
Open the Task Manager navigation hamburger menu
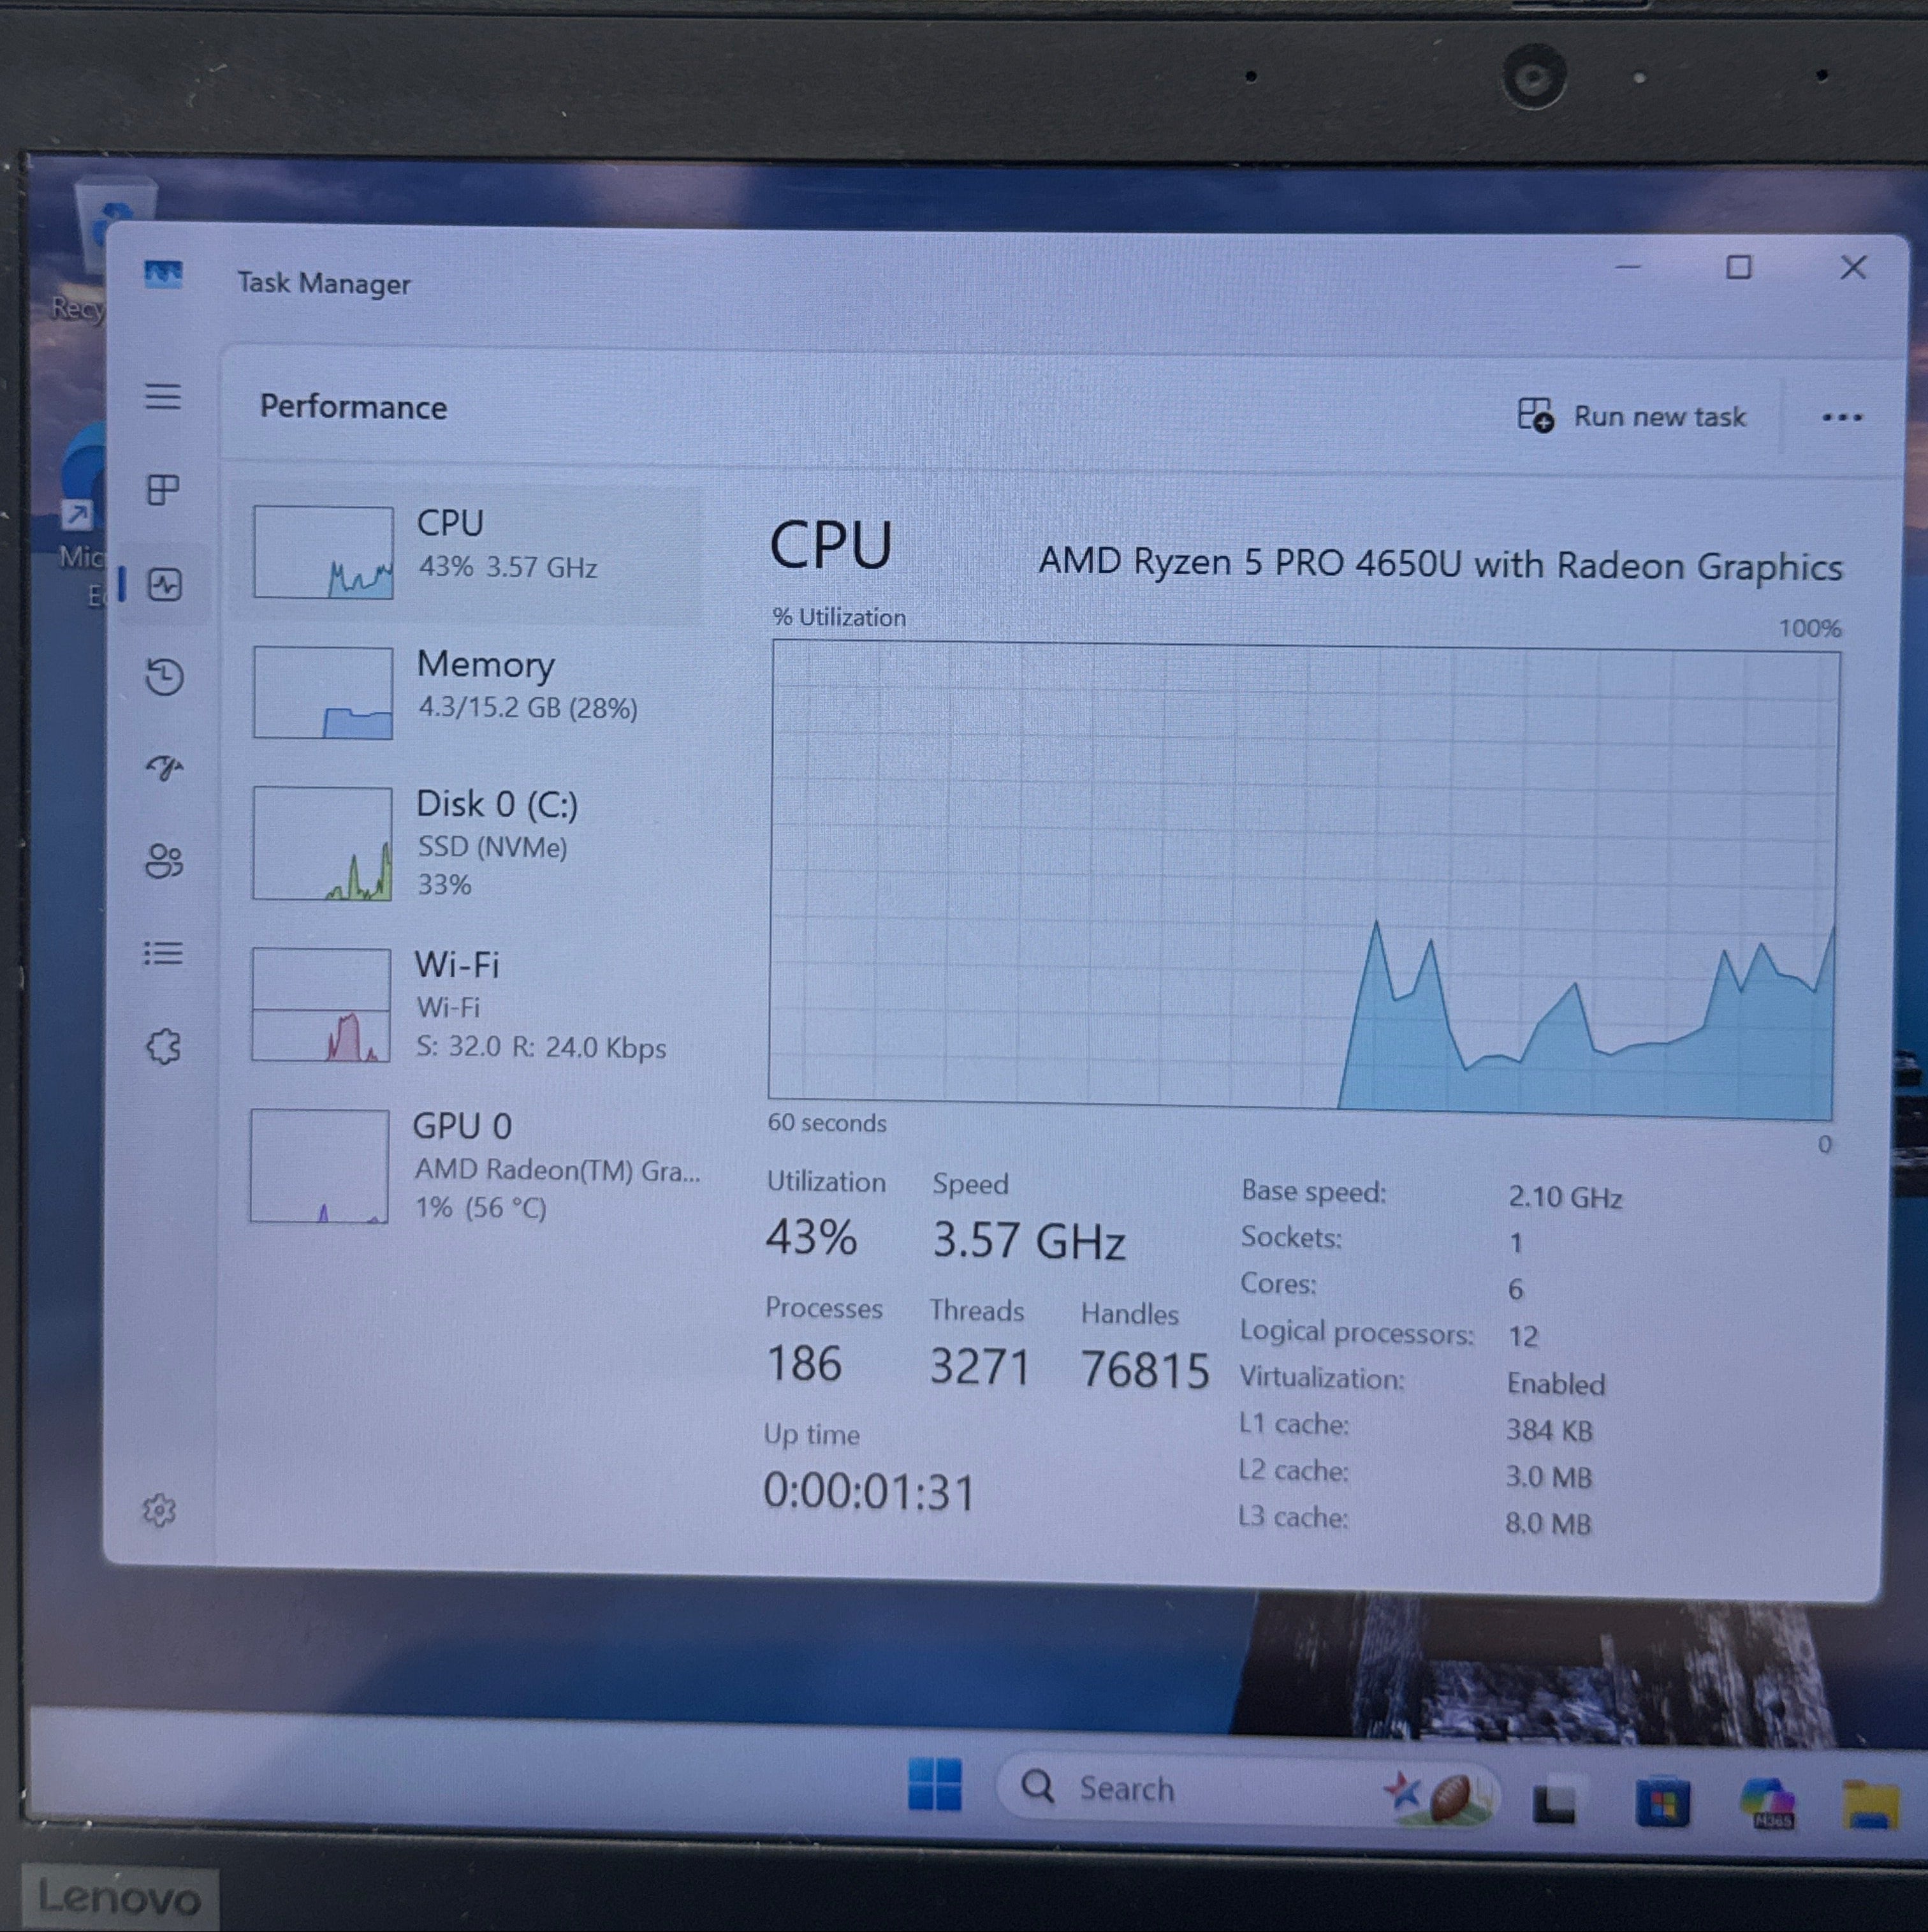pyautogui.click(x=163, y=397)
